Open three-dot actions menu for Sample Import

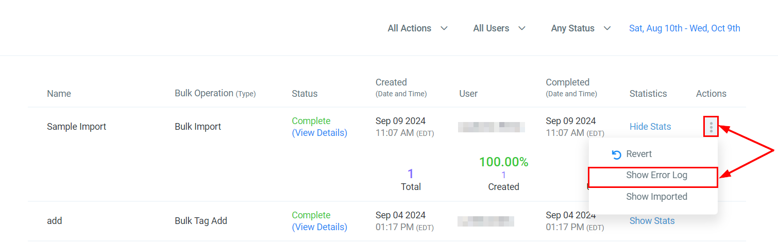coord(711,127)
